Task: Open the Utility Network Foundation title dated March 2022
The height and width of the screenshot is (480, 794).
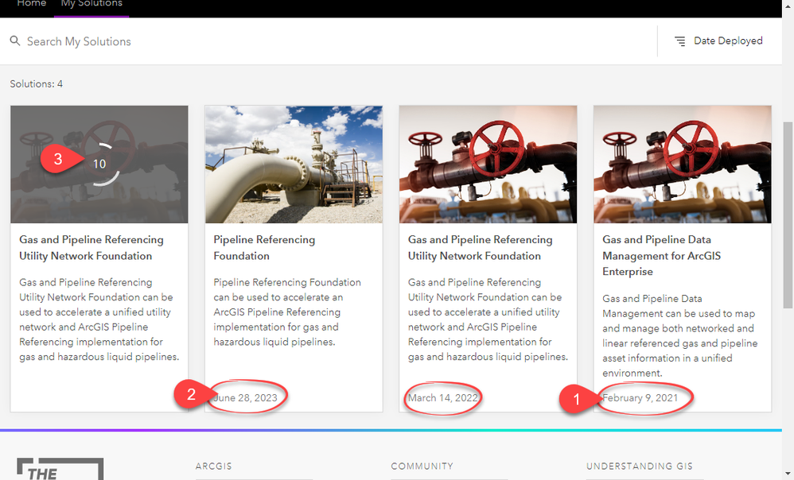Action: tap(480, 248)
